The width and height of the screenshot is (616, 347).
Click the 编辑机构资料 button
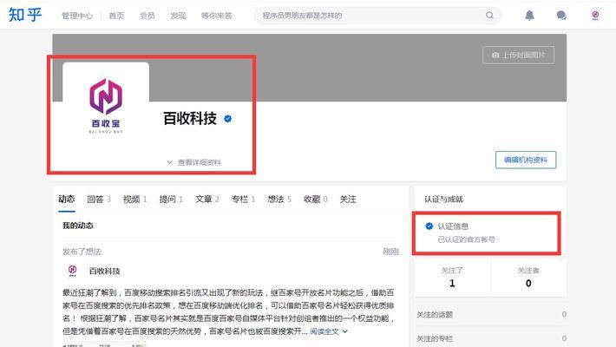(526, 160)
